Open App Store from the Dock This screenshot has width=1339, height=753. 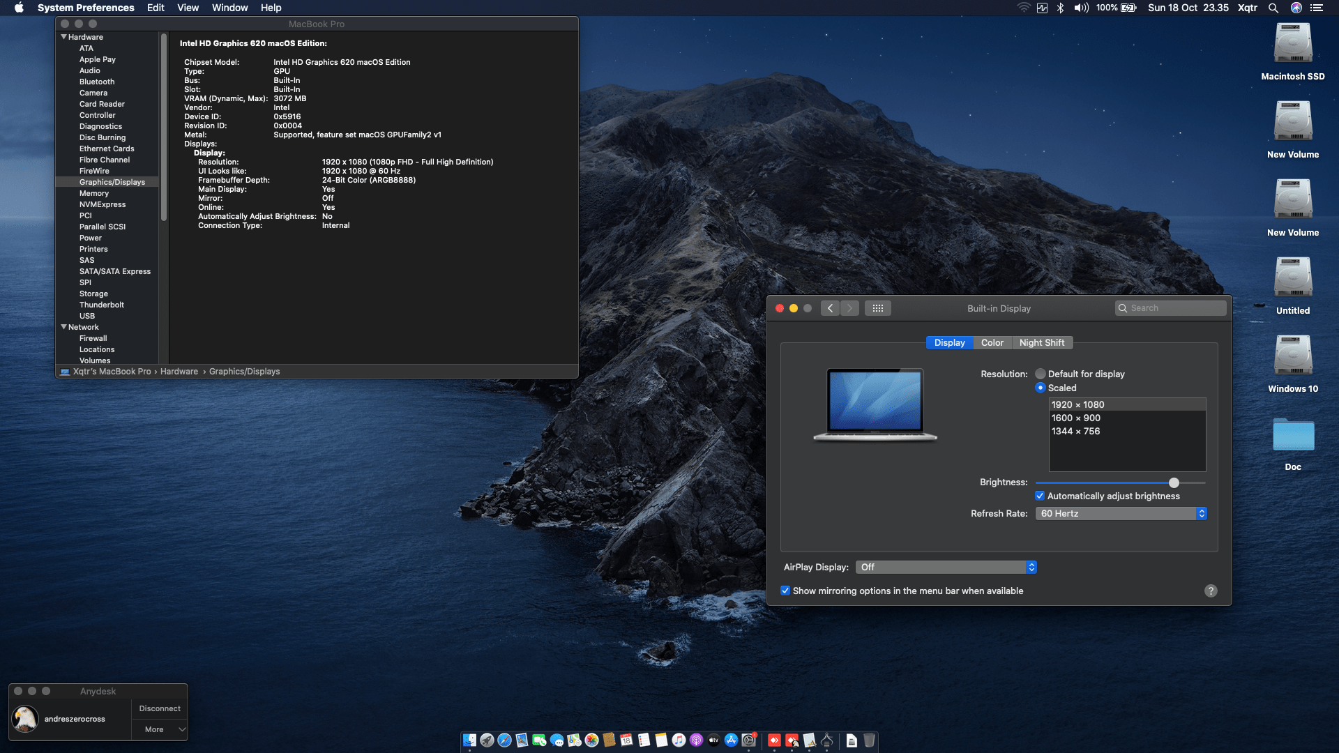click(x=730, y=741)
